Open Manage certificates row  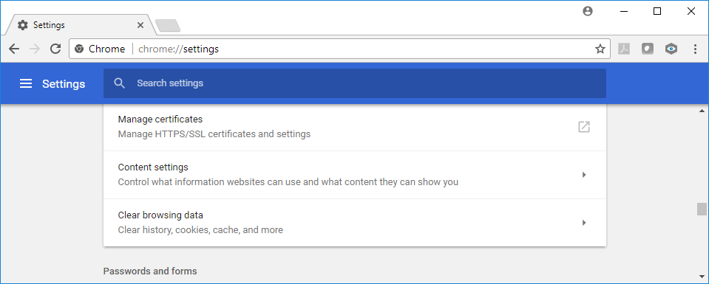[x=355, y=127]
